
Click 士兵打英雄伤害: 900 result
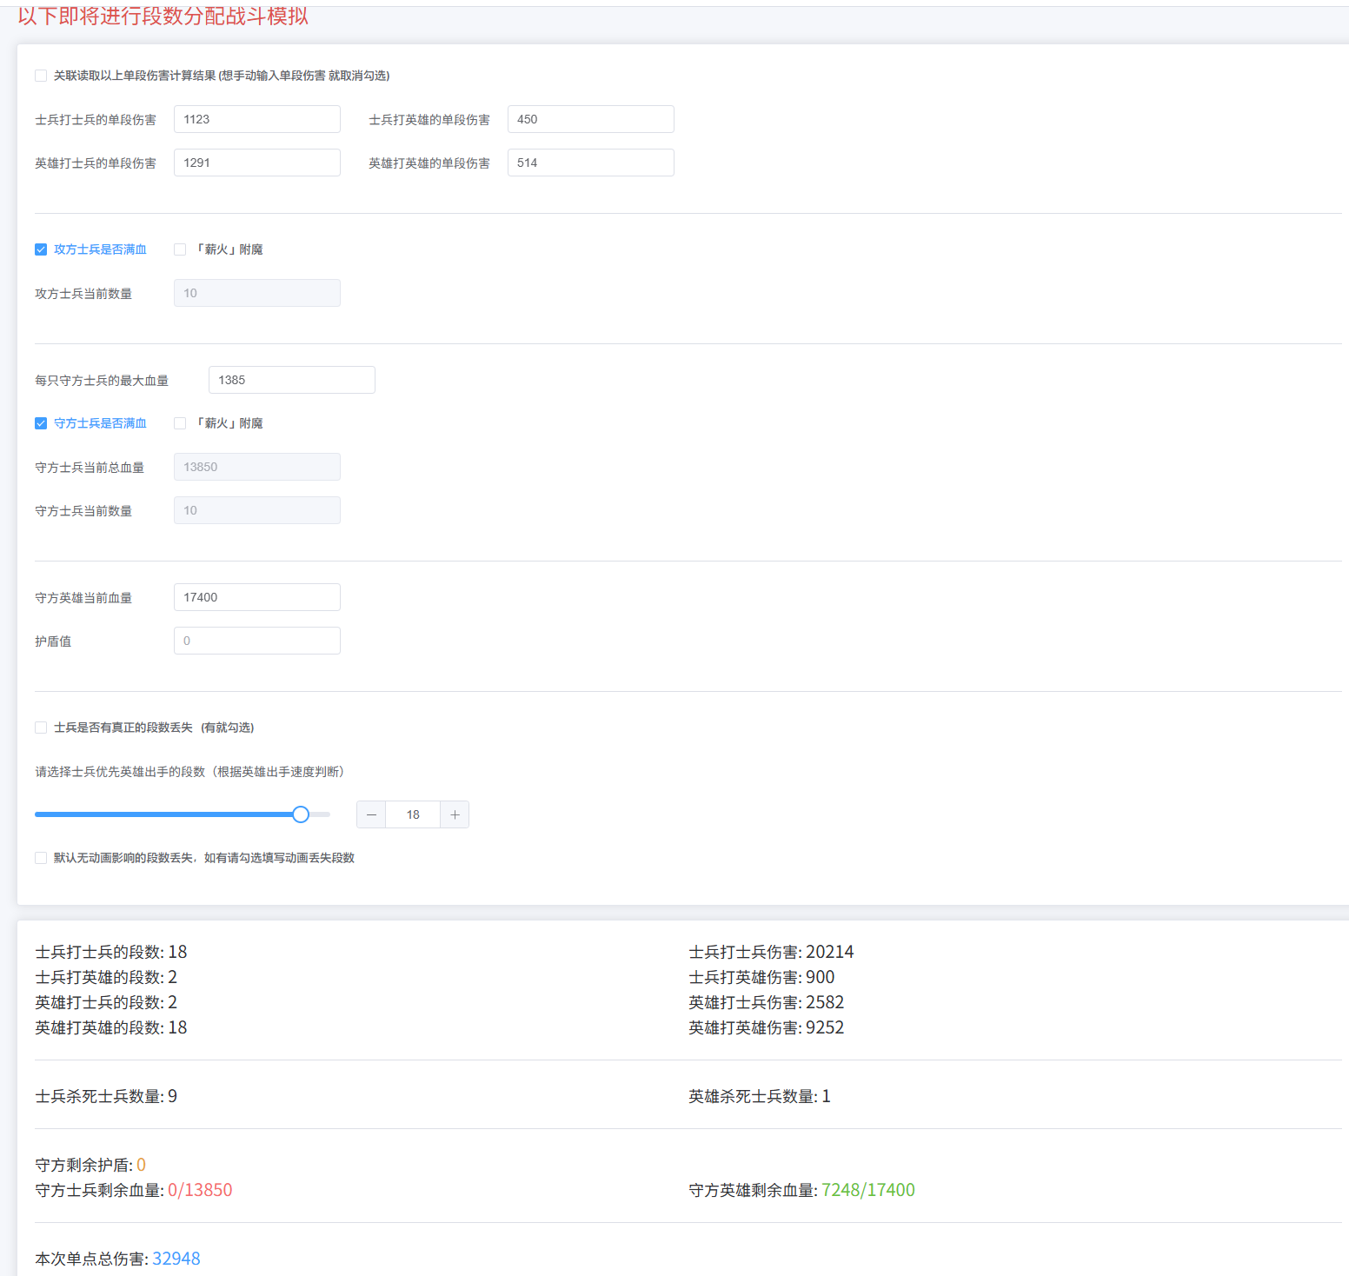(761, 977)
